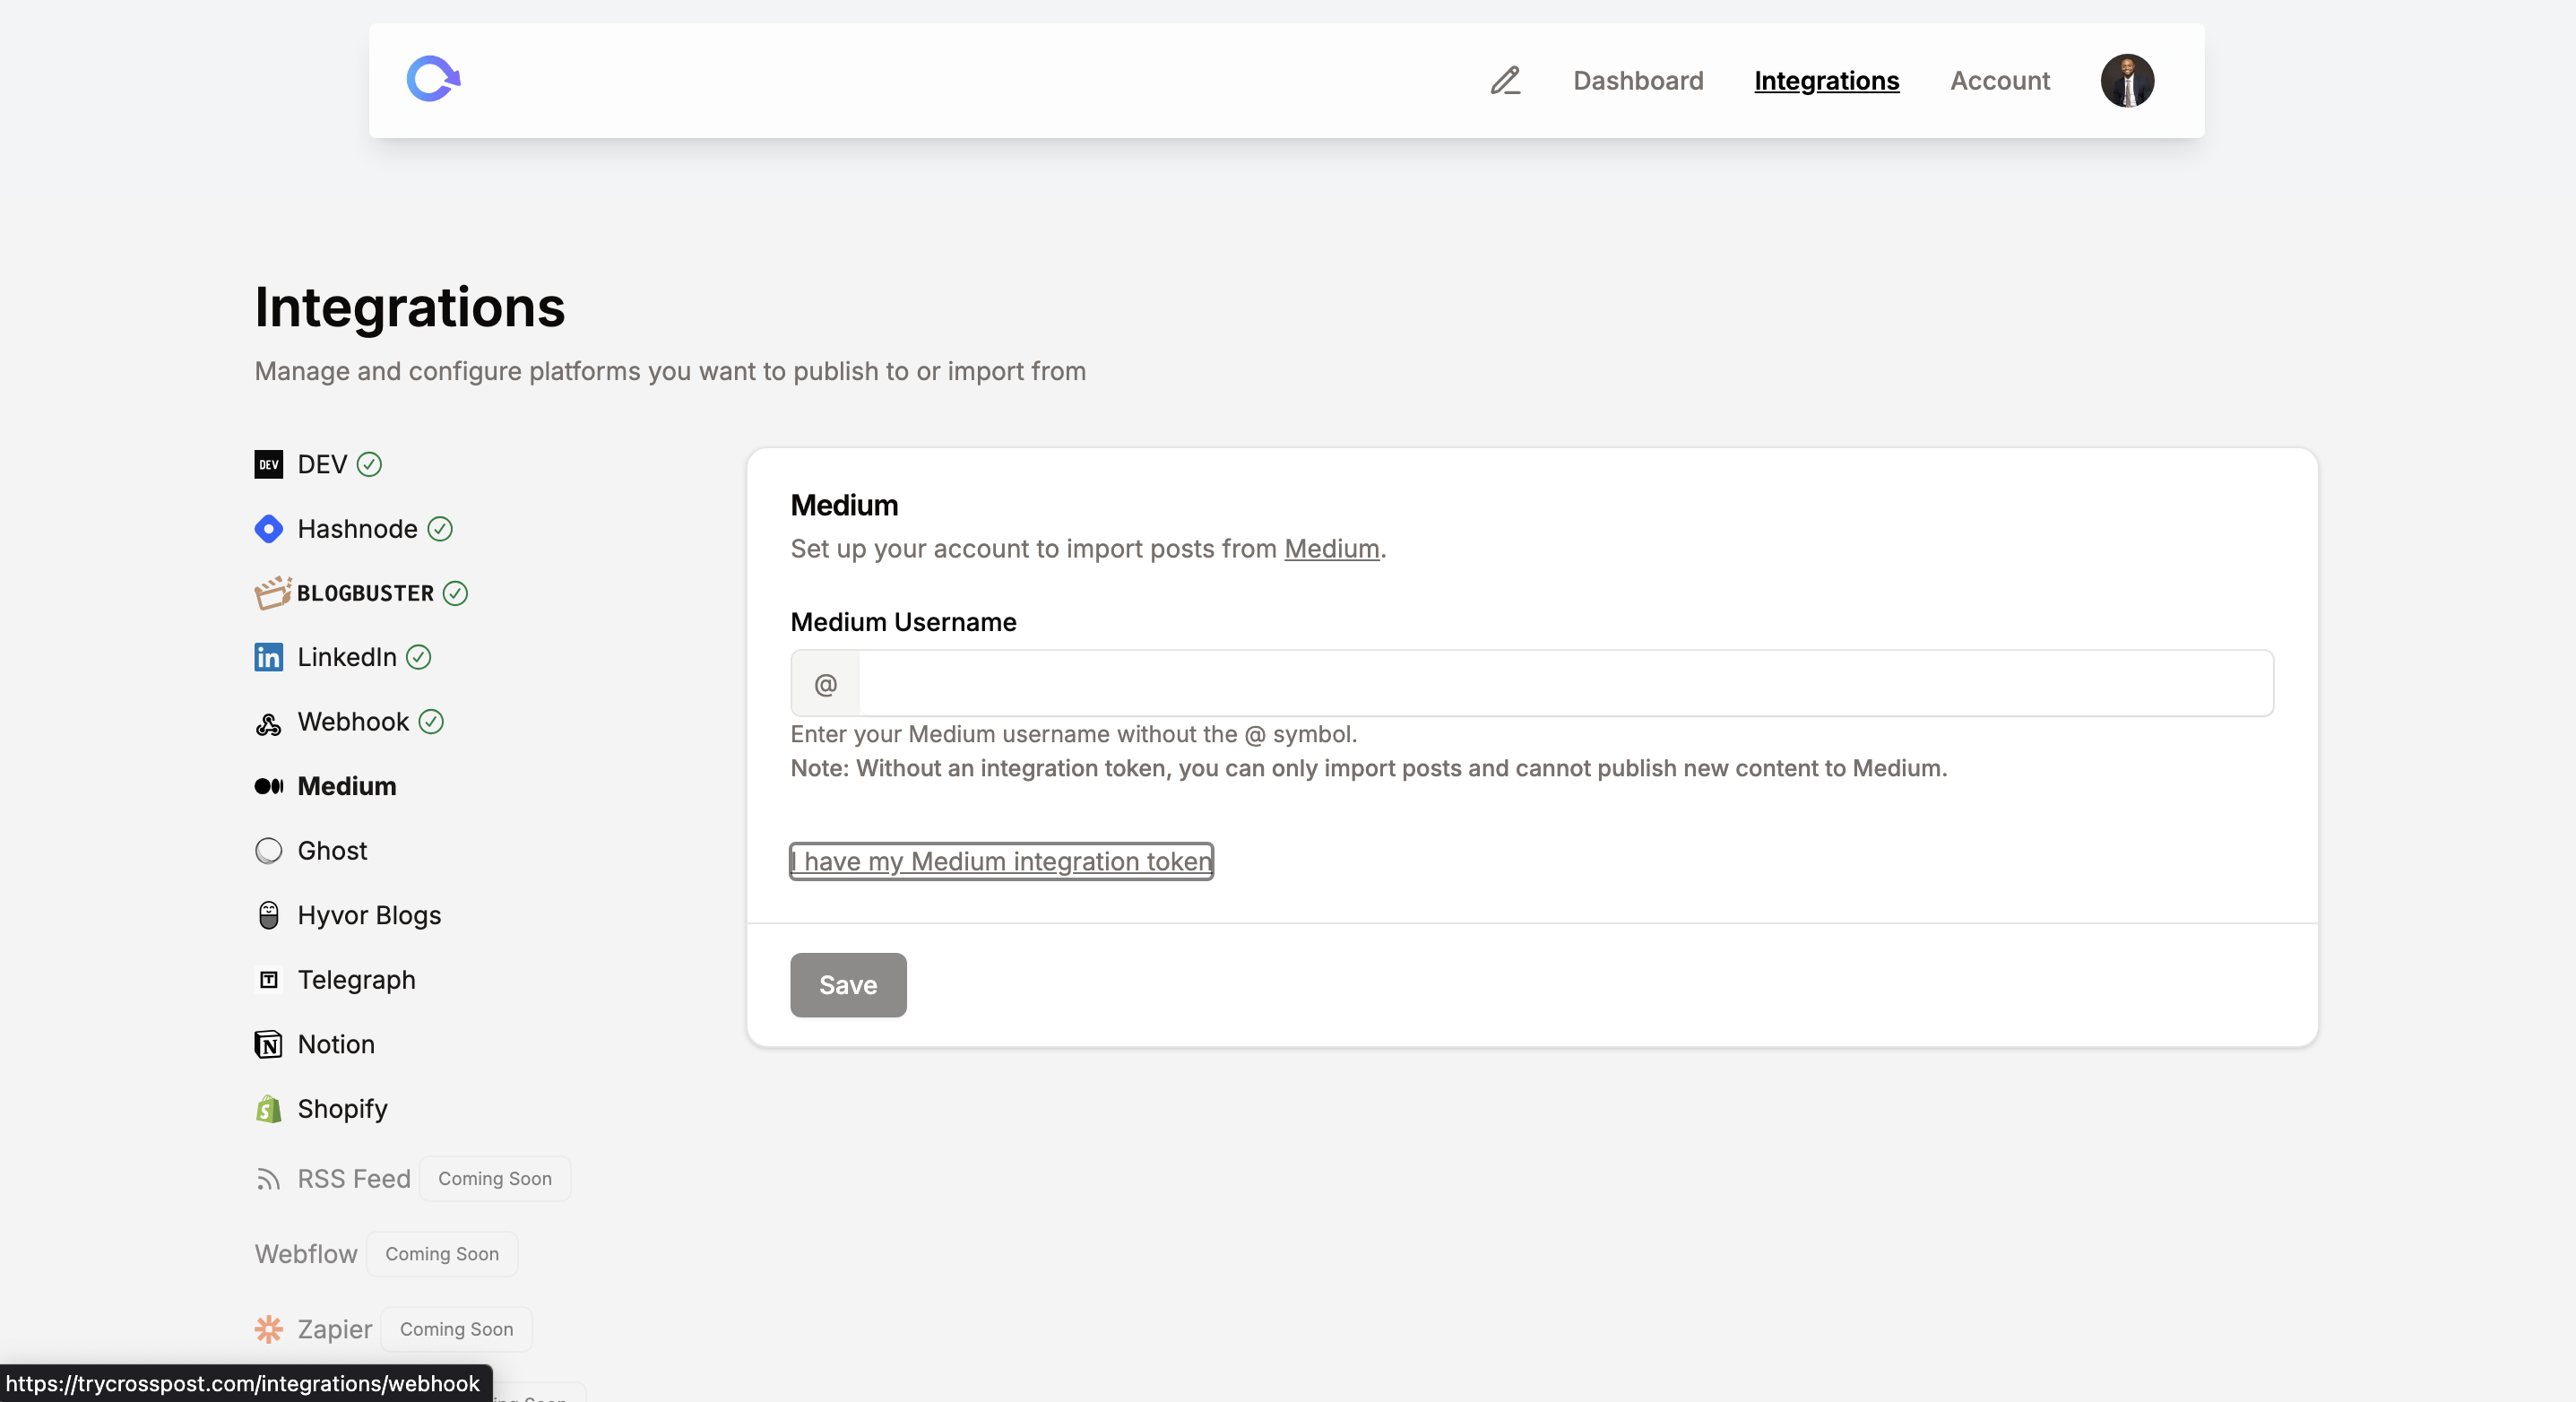Click the Zapier asterisk icon

[x=268, y=1329]
